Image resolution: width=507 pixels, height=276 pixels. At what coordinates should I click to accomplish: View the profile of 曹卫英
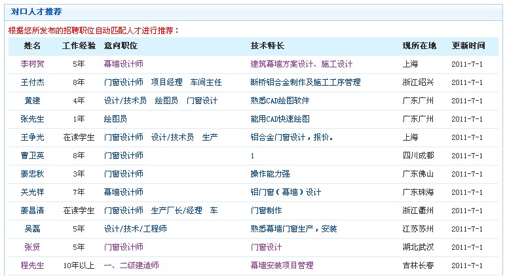click(32, 156)
